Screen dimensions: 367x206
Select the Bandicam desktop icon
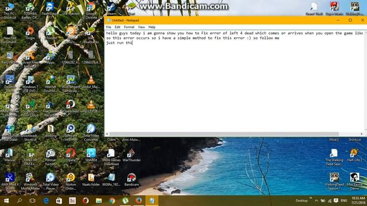pyautogui.click(x=131, y=180)
